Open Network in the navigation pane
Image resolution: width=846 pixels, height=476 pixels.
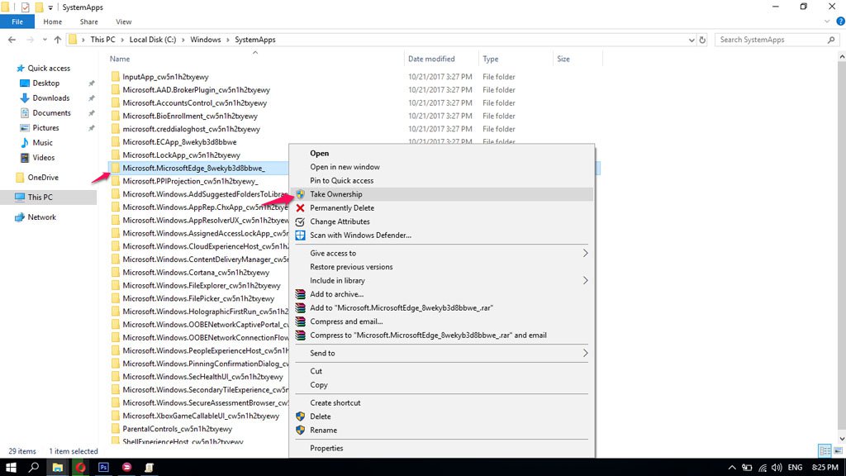click(41, 217)
